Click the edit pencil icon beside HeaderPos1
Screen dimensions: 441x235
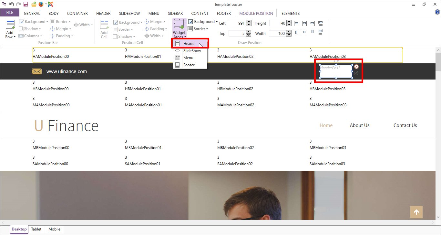[x=356, y=73]
